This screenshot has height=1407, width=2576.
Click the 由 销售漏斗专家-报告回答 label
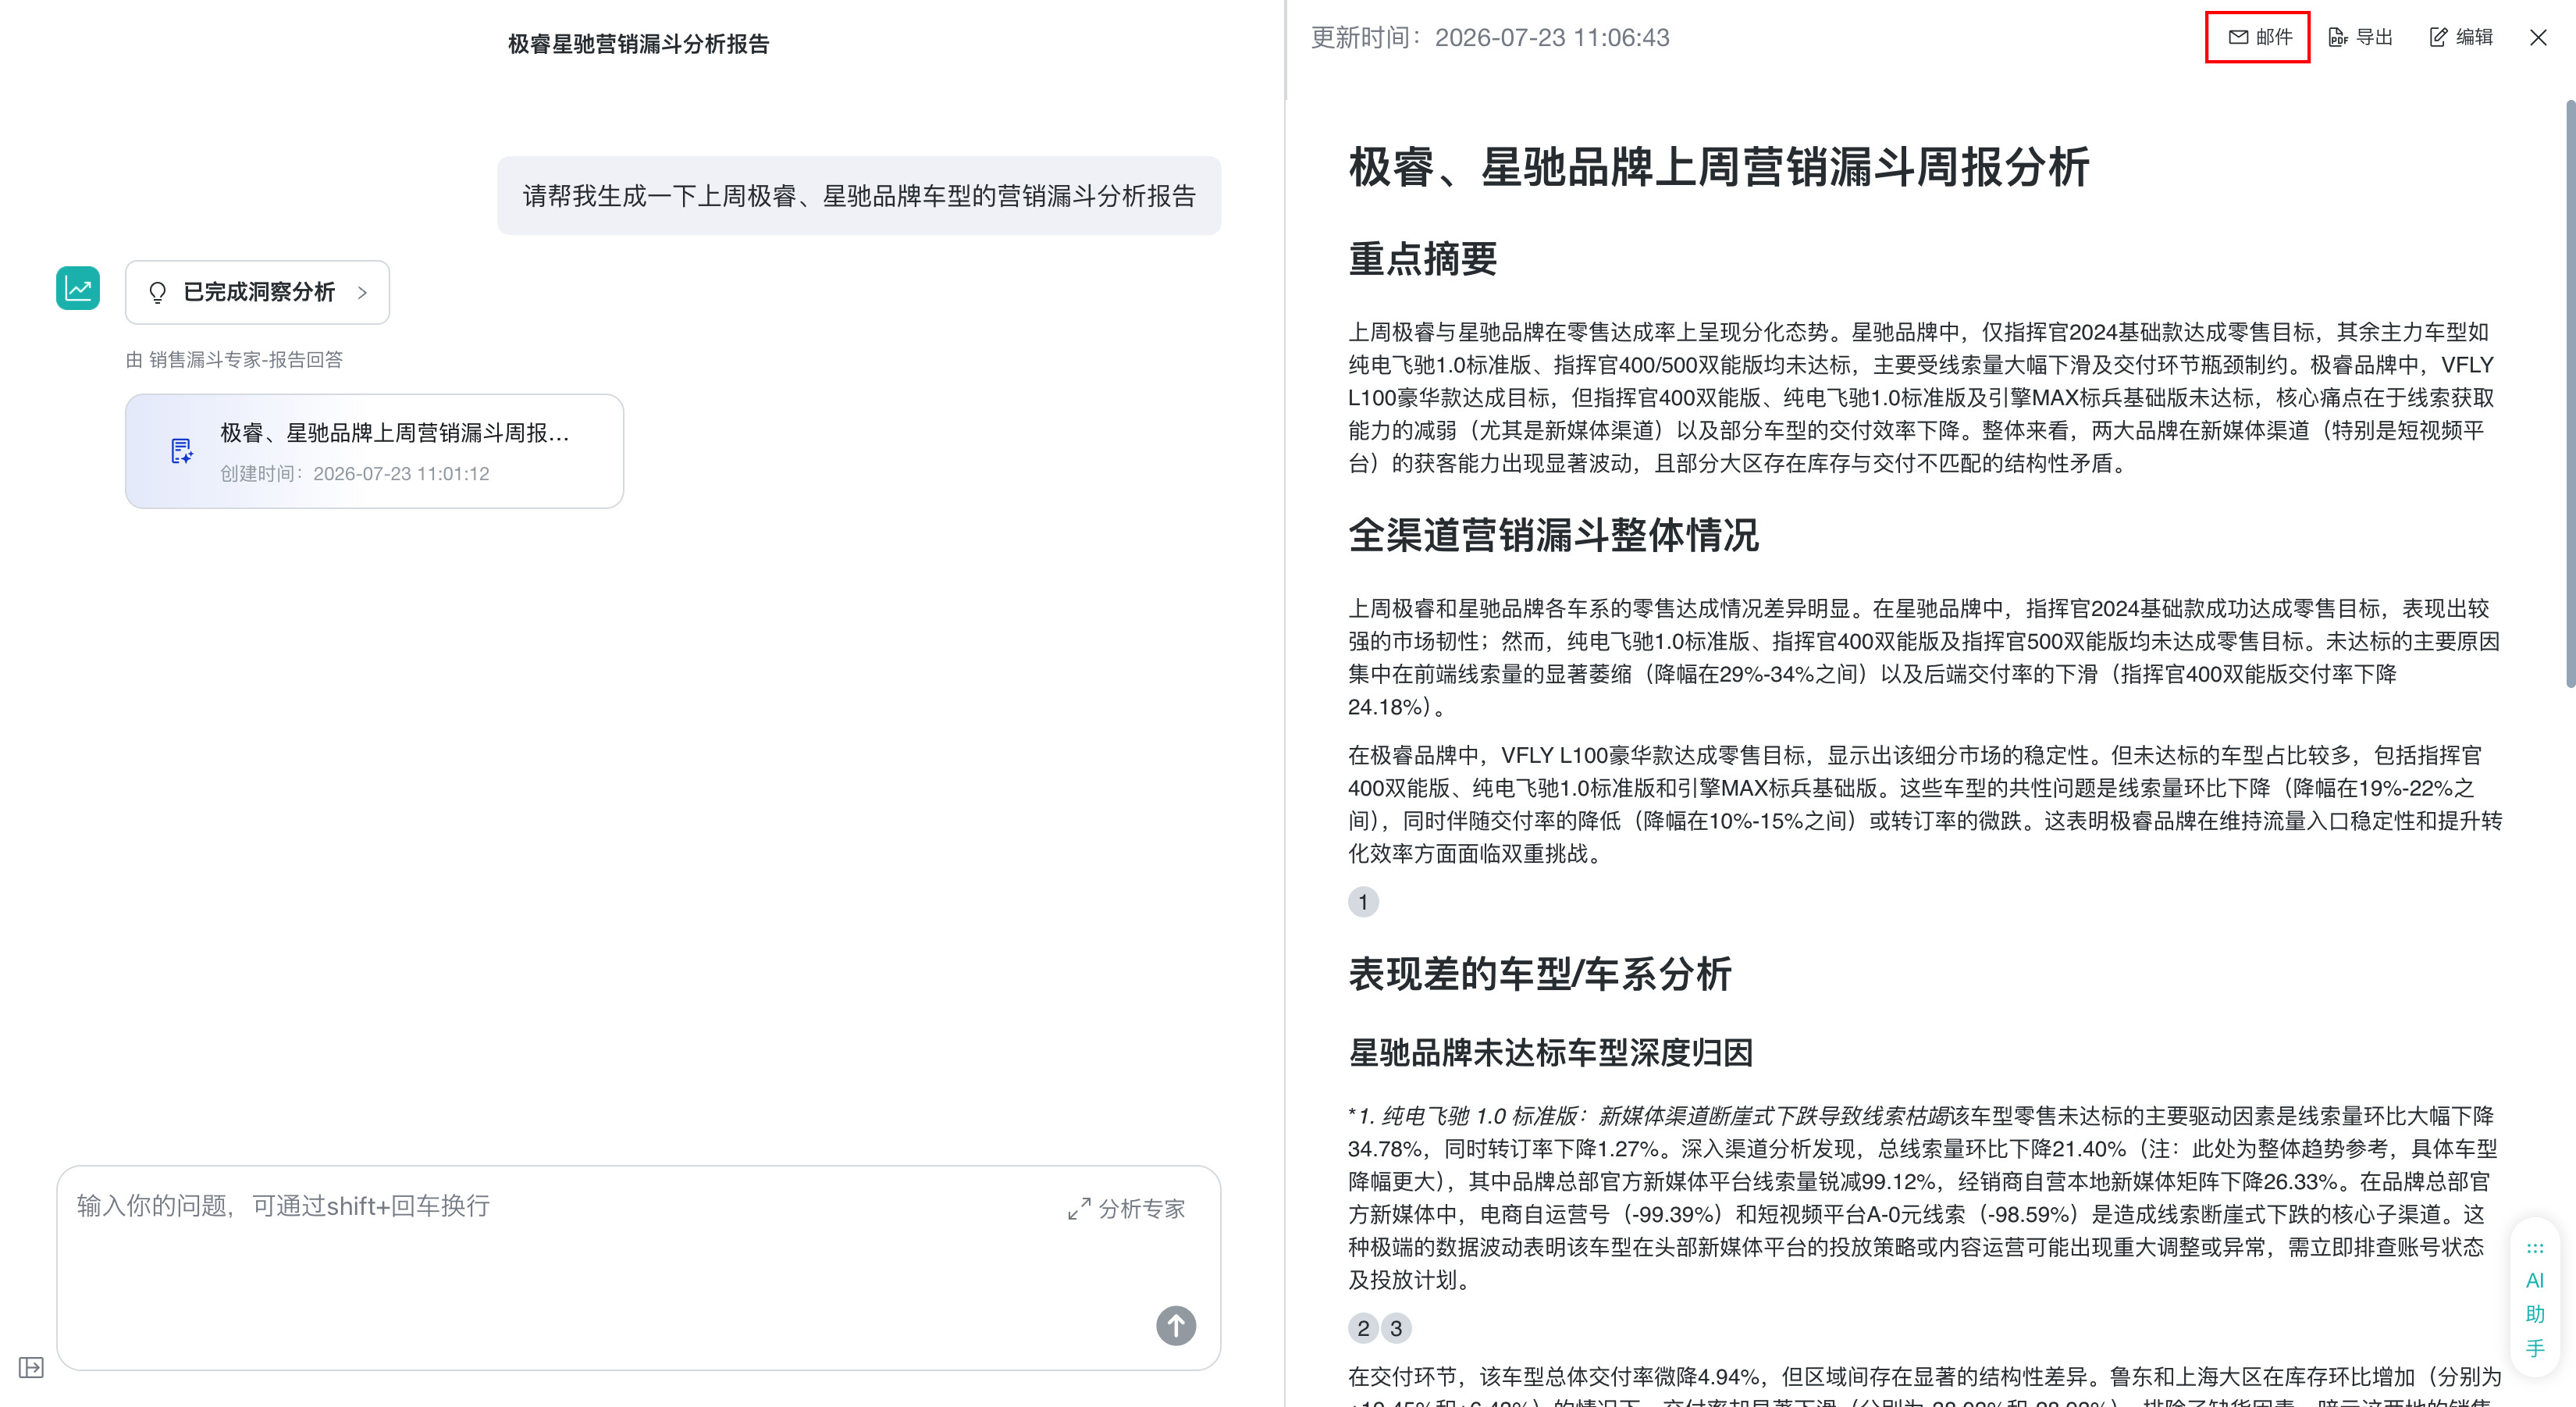click(x=234, y=360)
